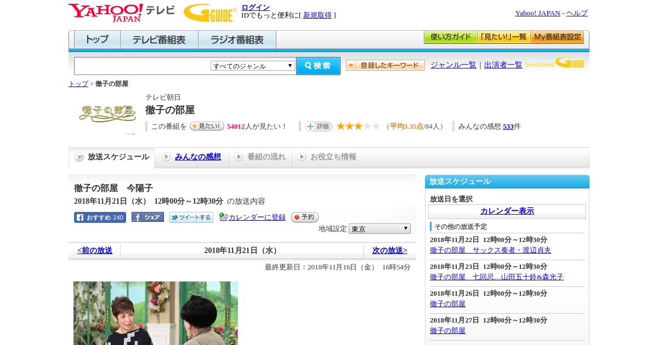Click the Facebook おすすめ 240 button
This screenshot has height=345, width=658.
pos(100,217)
